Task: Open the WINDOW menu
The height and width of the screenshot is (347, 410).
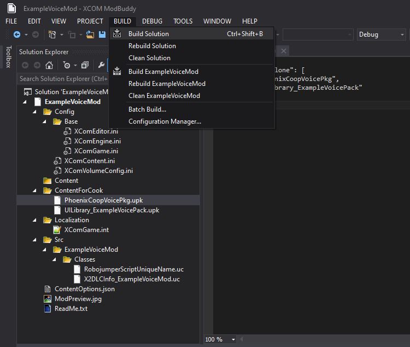Action: coord(217,21)
